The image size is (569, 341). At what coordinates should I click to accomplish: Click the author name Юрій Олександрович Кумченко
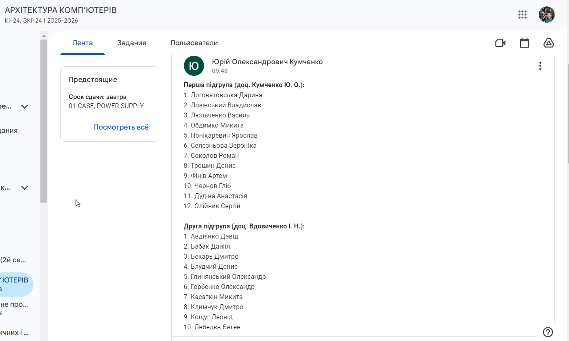(x=267, y=62)
